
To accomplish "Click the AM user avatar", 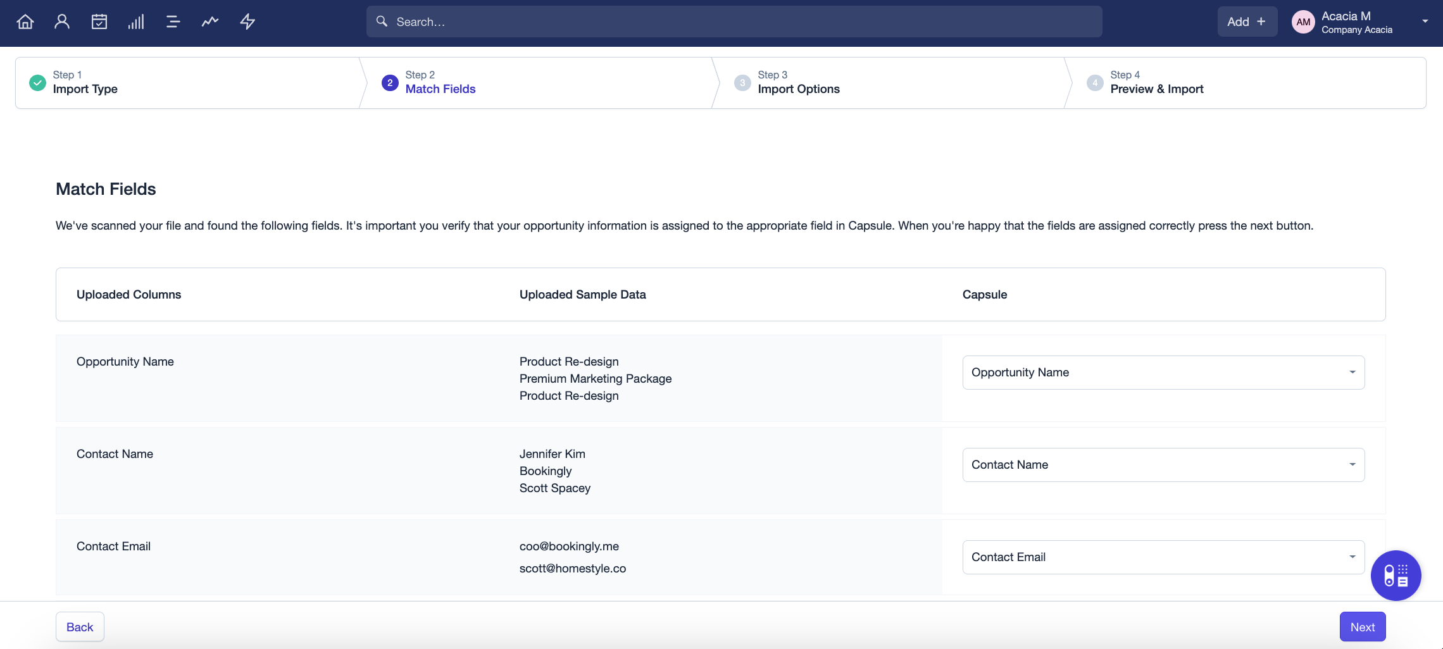I will point(1303,22).
